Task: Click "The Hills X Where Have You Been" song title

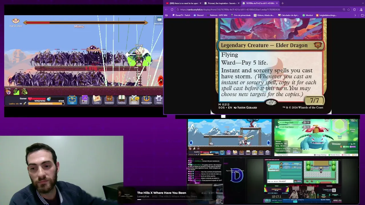Action: pyautogui.click(x=161, y=193)
